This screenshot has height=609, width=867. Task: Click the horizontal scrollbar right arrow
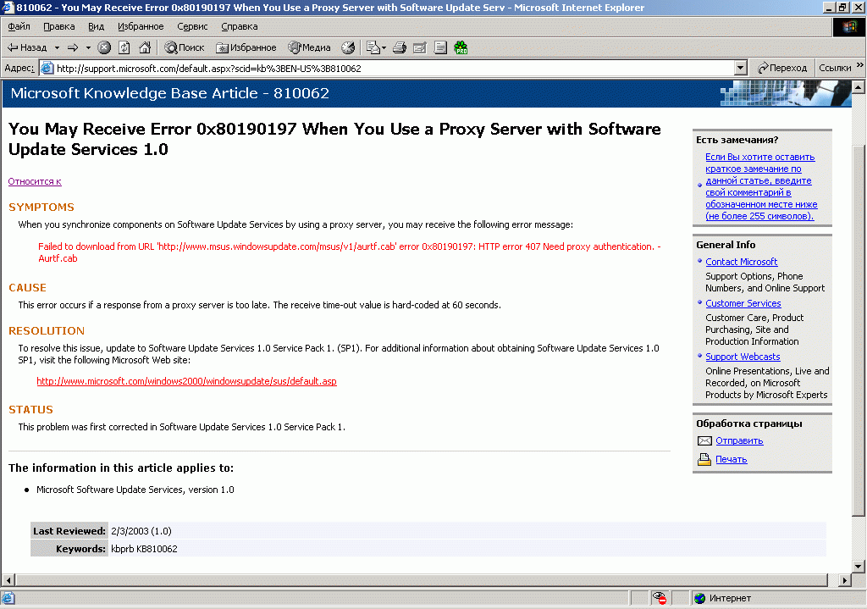(x=844, y=580)
